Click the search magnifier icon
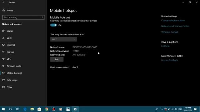 [42, 17]
